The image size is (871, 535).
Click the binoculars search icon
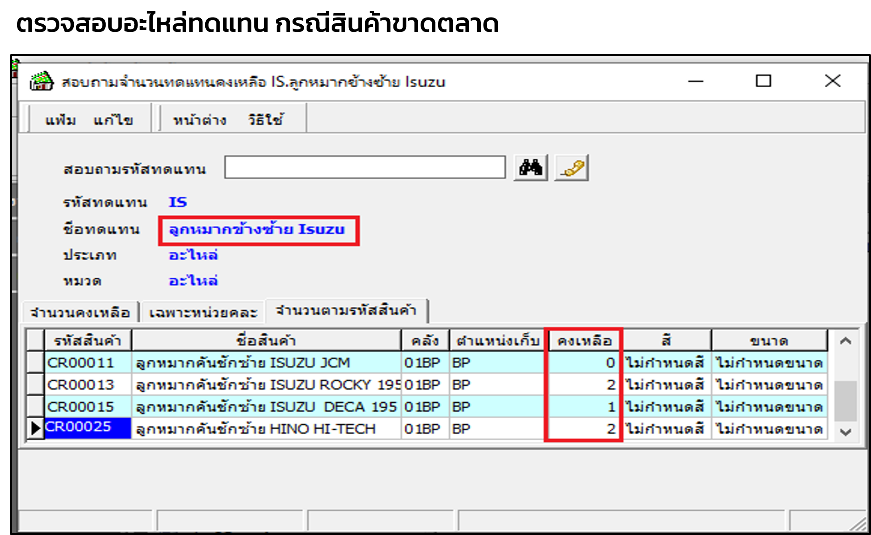coord(531,168)
